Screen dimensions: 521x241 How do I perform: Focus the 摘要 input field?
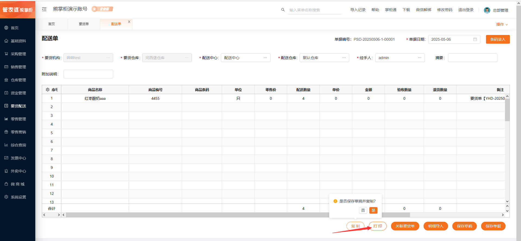tap(472, 58)
